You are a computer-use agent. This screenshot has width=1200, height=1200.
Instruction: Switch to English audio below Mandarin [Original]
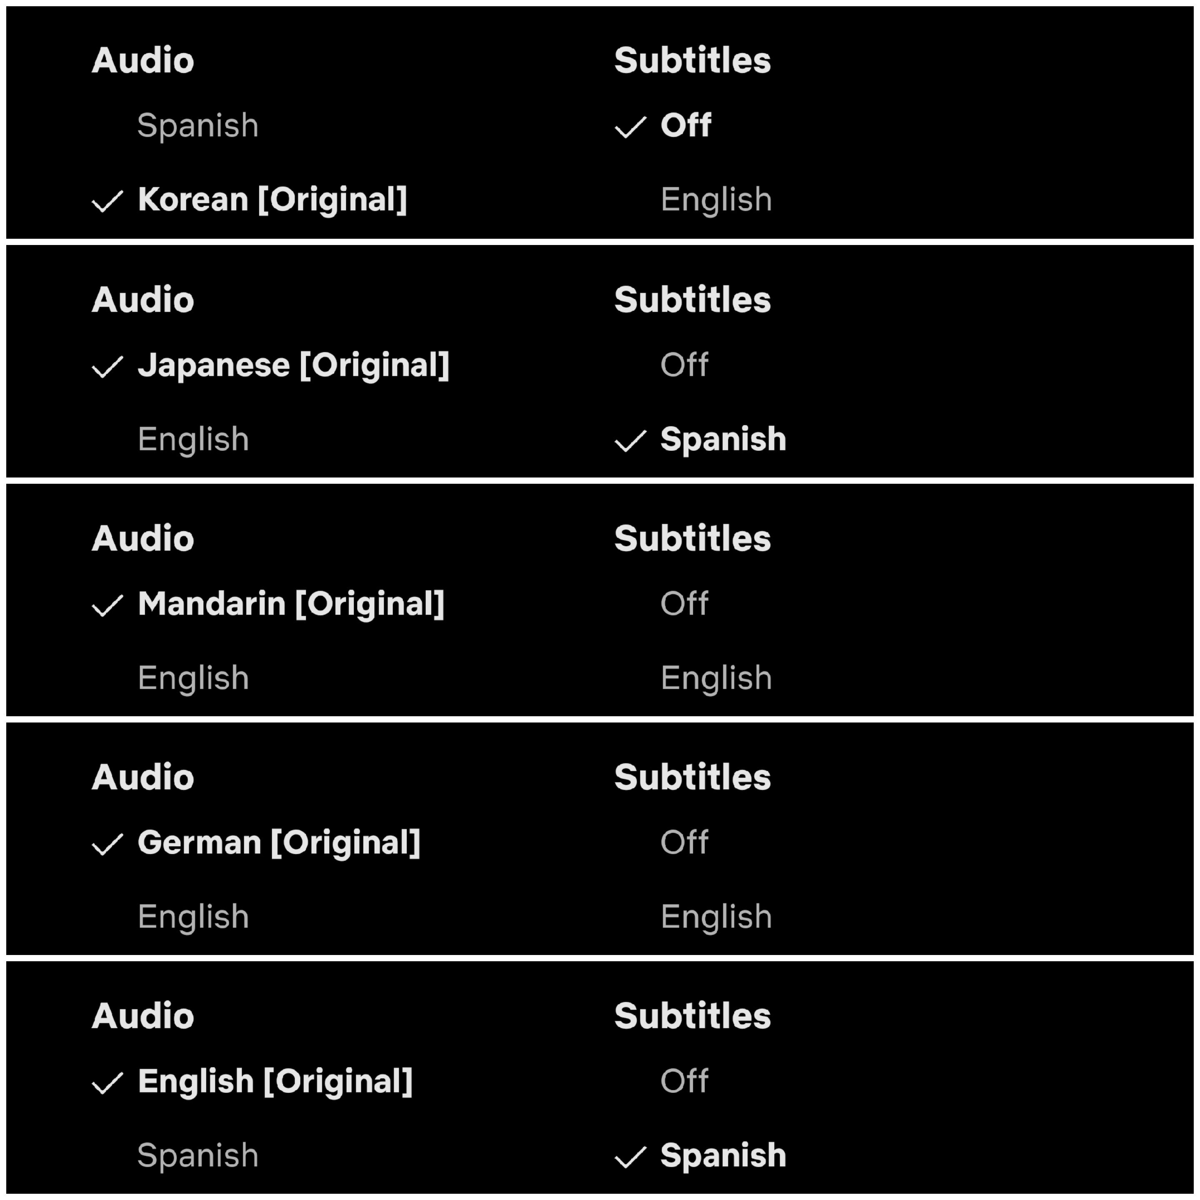click(193, 678)
